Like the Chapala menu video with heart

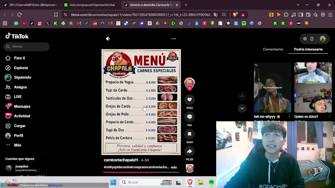pyautogui.click(x=189, y=99)
